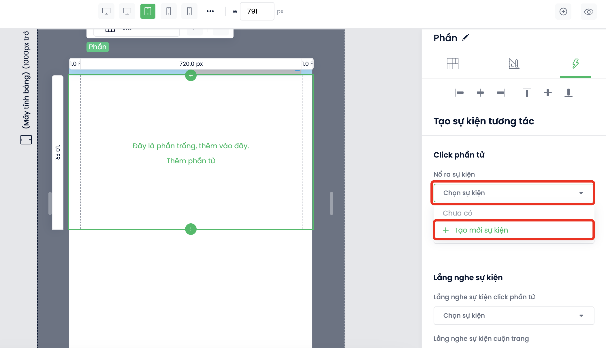606x348 pixels.
Task: Align element to the top
Action: [x=527, y=93]
